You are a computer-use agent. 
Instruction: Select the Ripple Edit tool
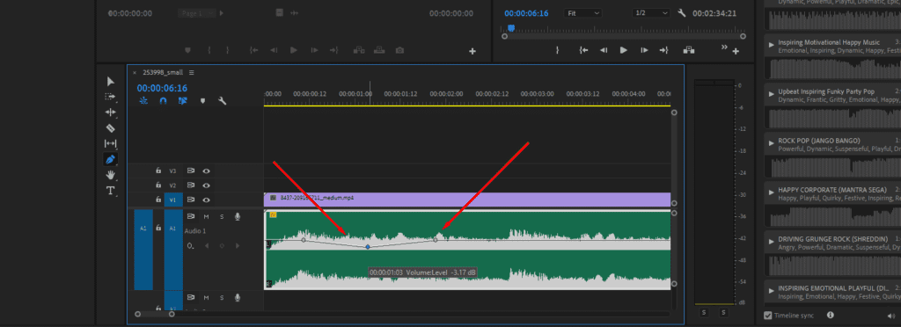point(110,113)
